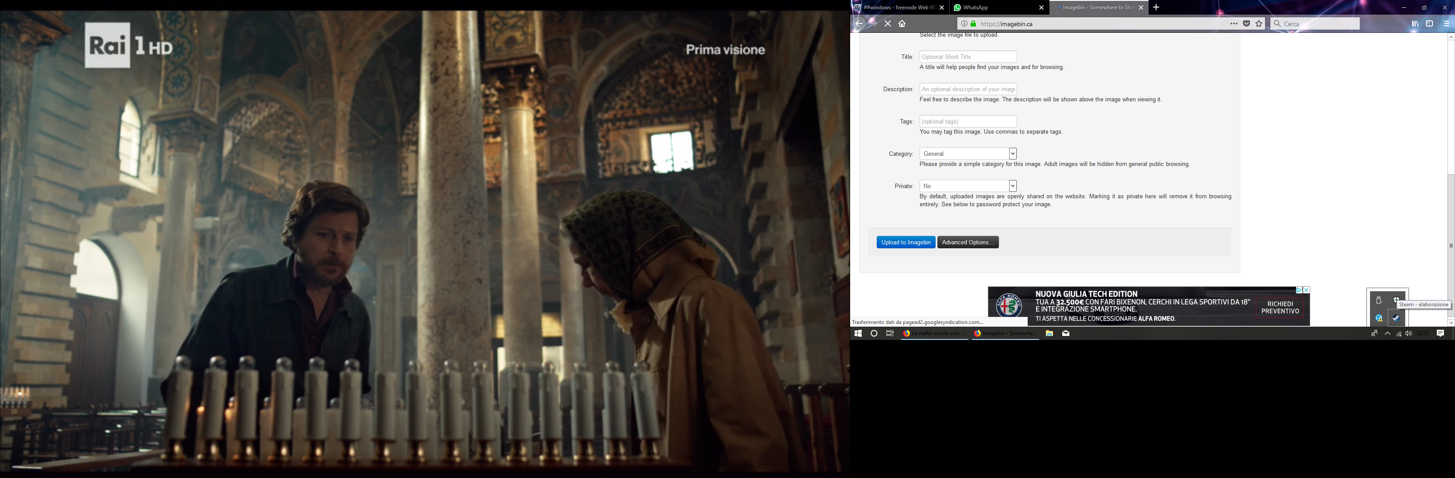The image size is (1455, 478).
Task: Open the People icon in system tray
Action: click(x=1374, y=334)
